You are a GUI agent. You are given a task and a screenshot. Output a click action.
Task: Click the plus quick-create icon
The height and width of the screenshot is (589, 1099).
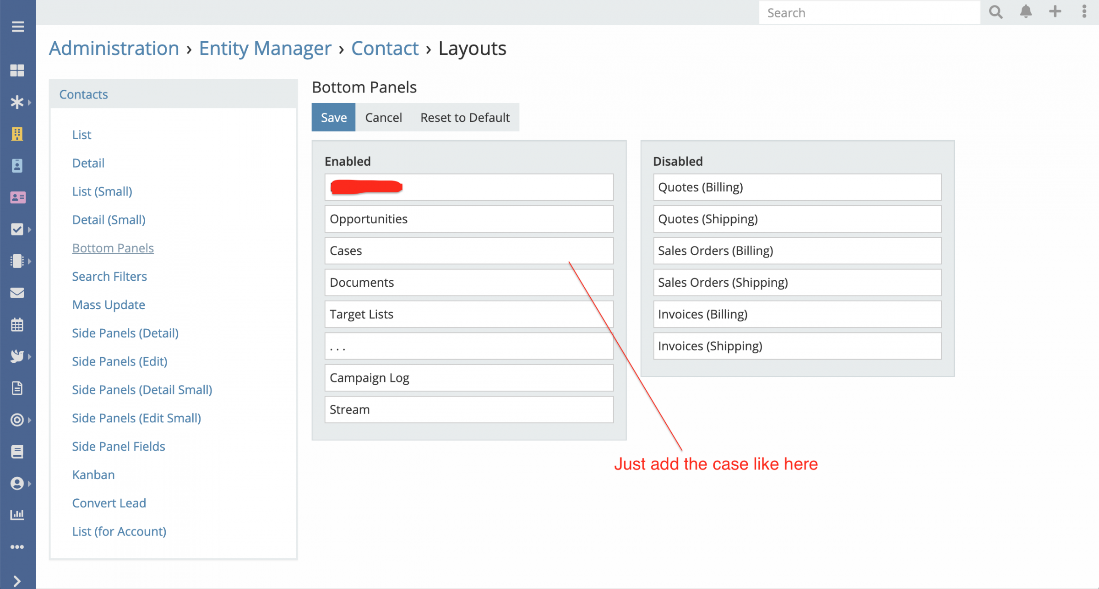tap(1055, 12)
